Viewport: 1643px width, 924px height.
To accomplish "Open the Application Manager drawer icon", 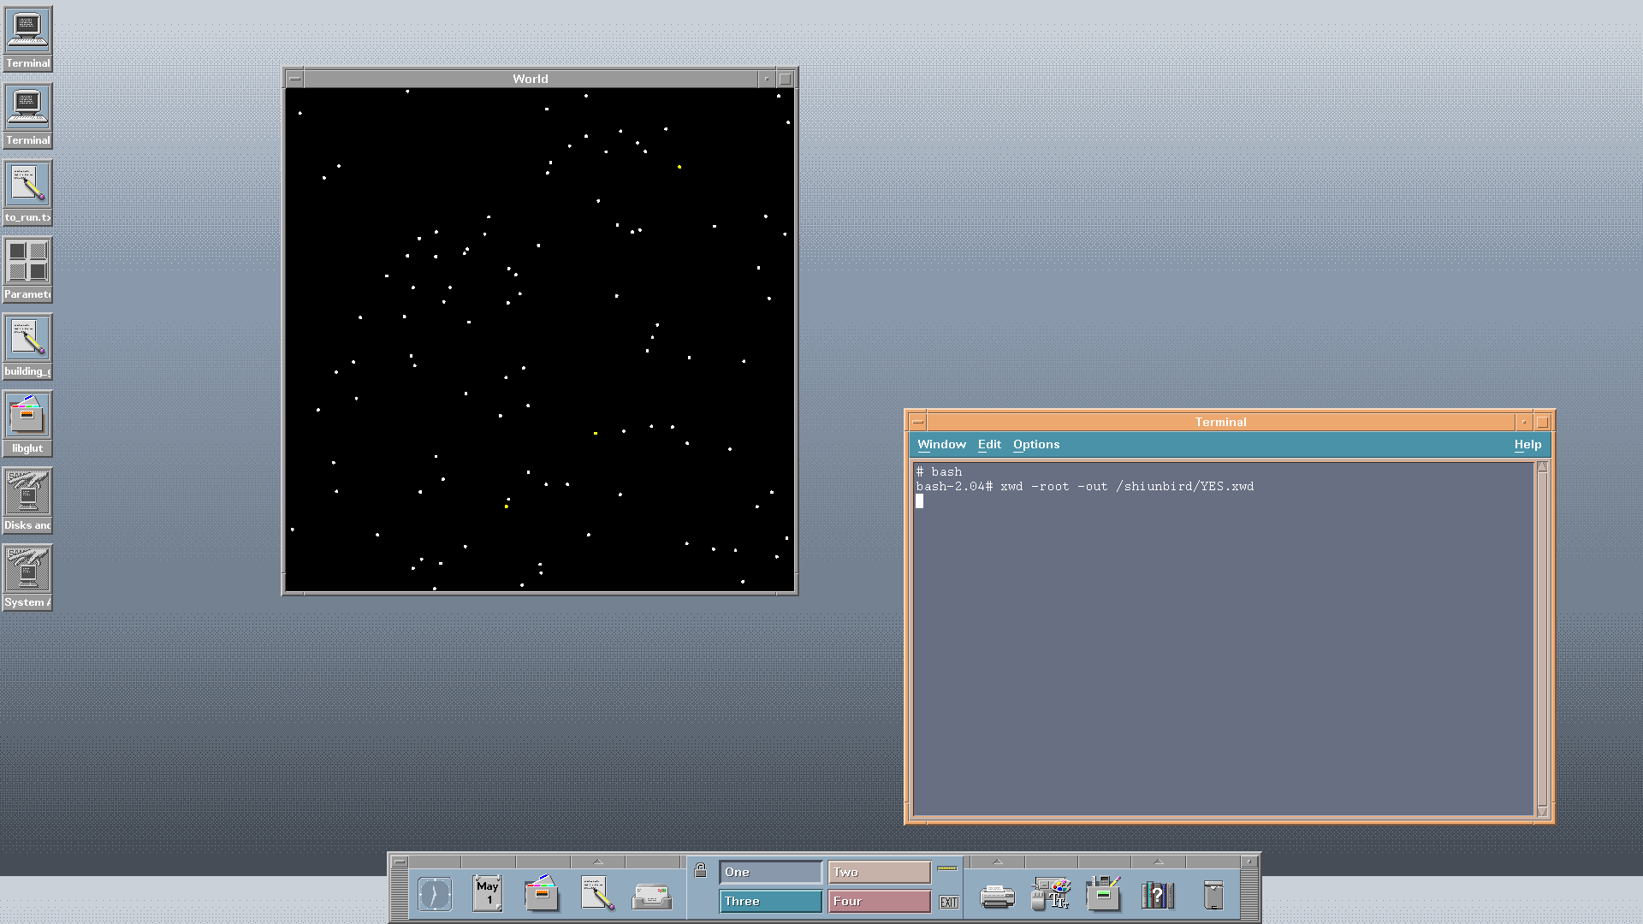I will coord(1104,893).
